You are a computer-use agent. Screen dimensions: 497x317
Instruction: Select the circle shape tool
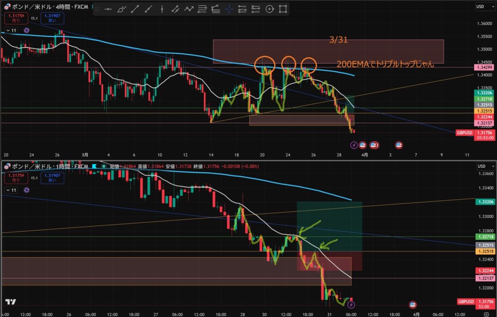click(x=270, y=9)
